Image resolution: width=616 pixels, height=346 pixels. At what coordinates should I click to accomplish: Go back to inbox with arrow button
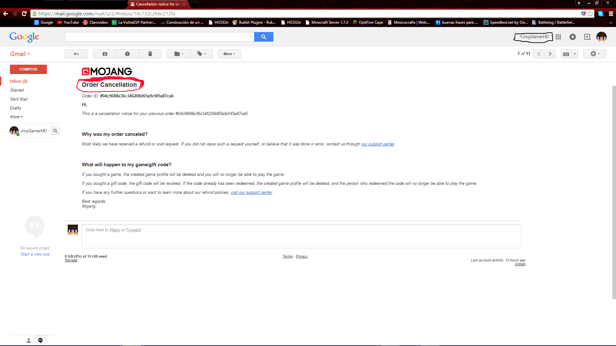pos(76,54)
